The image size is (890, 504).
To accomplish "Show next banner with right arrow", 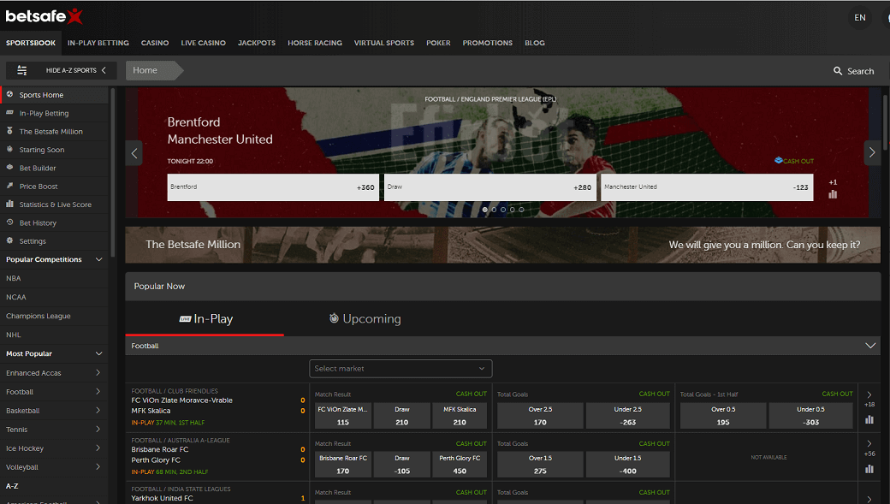I will point(872,152).
